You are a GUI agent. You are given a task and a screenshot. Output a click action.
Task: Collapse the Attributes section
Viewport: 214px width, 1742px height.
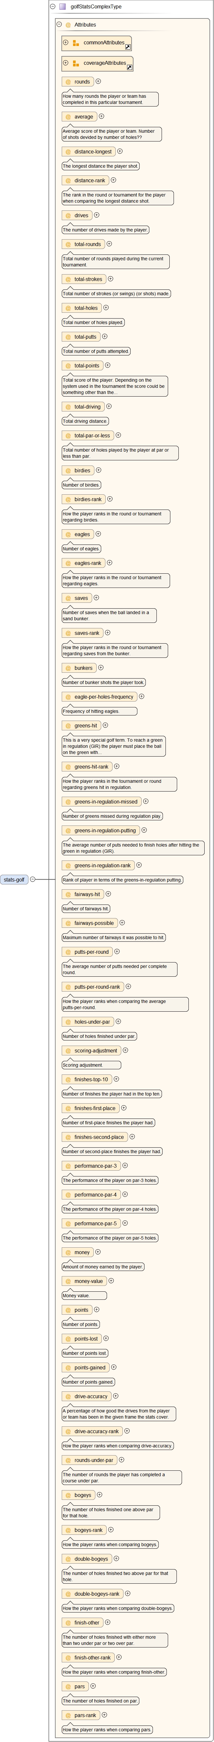pyautogui.click(x=59, y=25)
